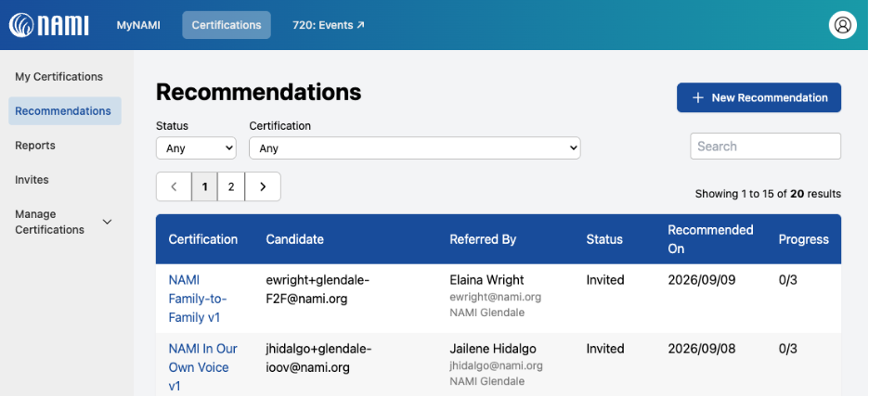Go to next page arrow
Viewport: 869px width, 396px height.
[263, 186]
